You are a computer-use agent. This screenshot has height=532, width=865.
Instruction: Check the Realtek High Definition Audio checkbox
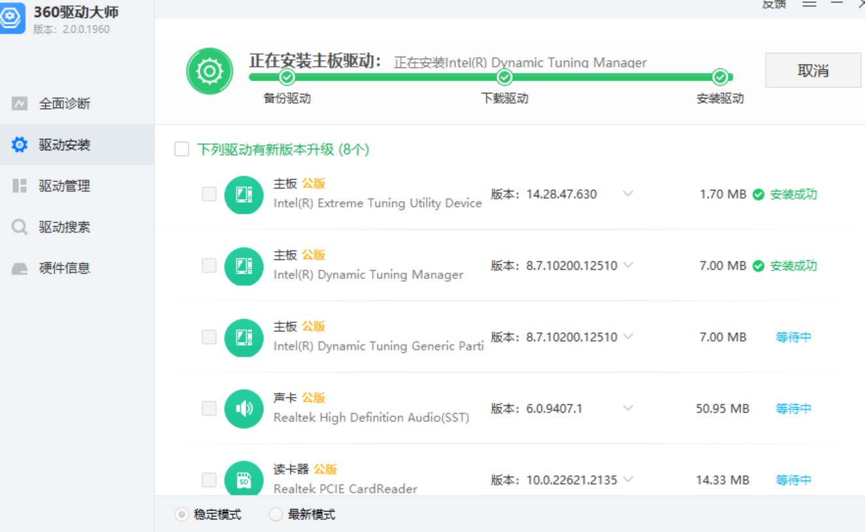[x=209, y=408]
